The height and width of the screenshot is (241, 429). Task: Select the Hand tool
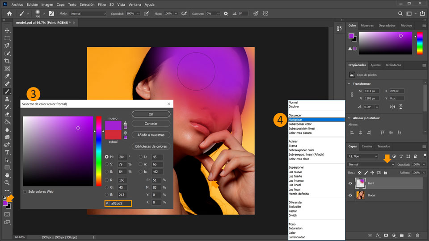coord(7,175)
